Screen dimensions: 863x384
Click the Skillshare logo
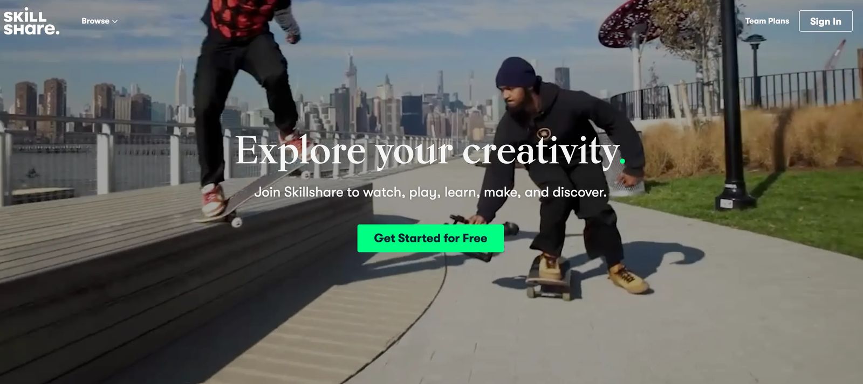tap(31, 22)
